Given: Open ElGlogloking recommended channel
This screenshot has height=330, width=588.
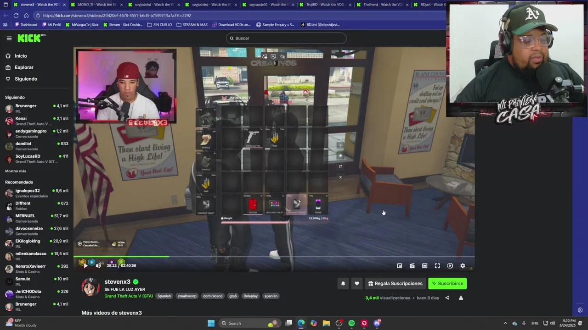Looking at the screenshot, I should (37, 243).
